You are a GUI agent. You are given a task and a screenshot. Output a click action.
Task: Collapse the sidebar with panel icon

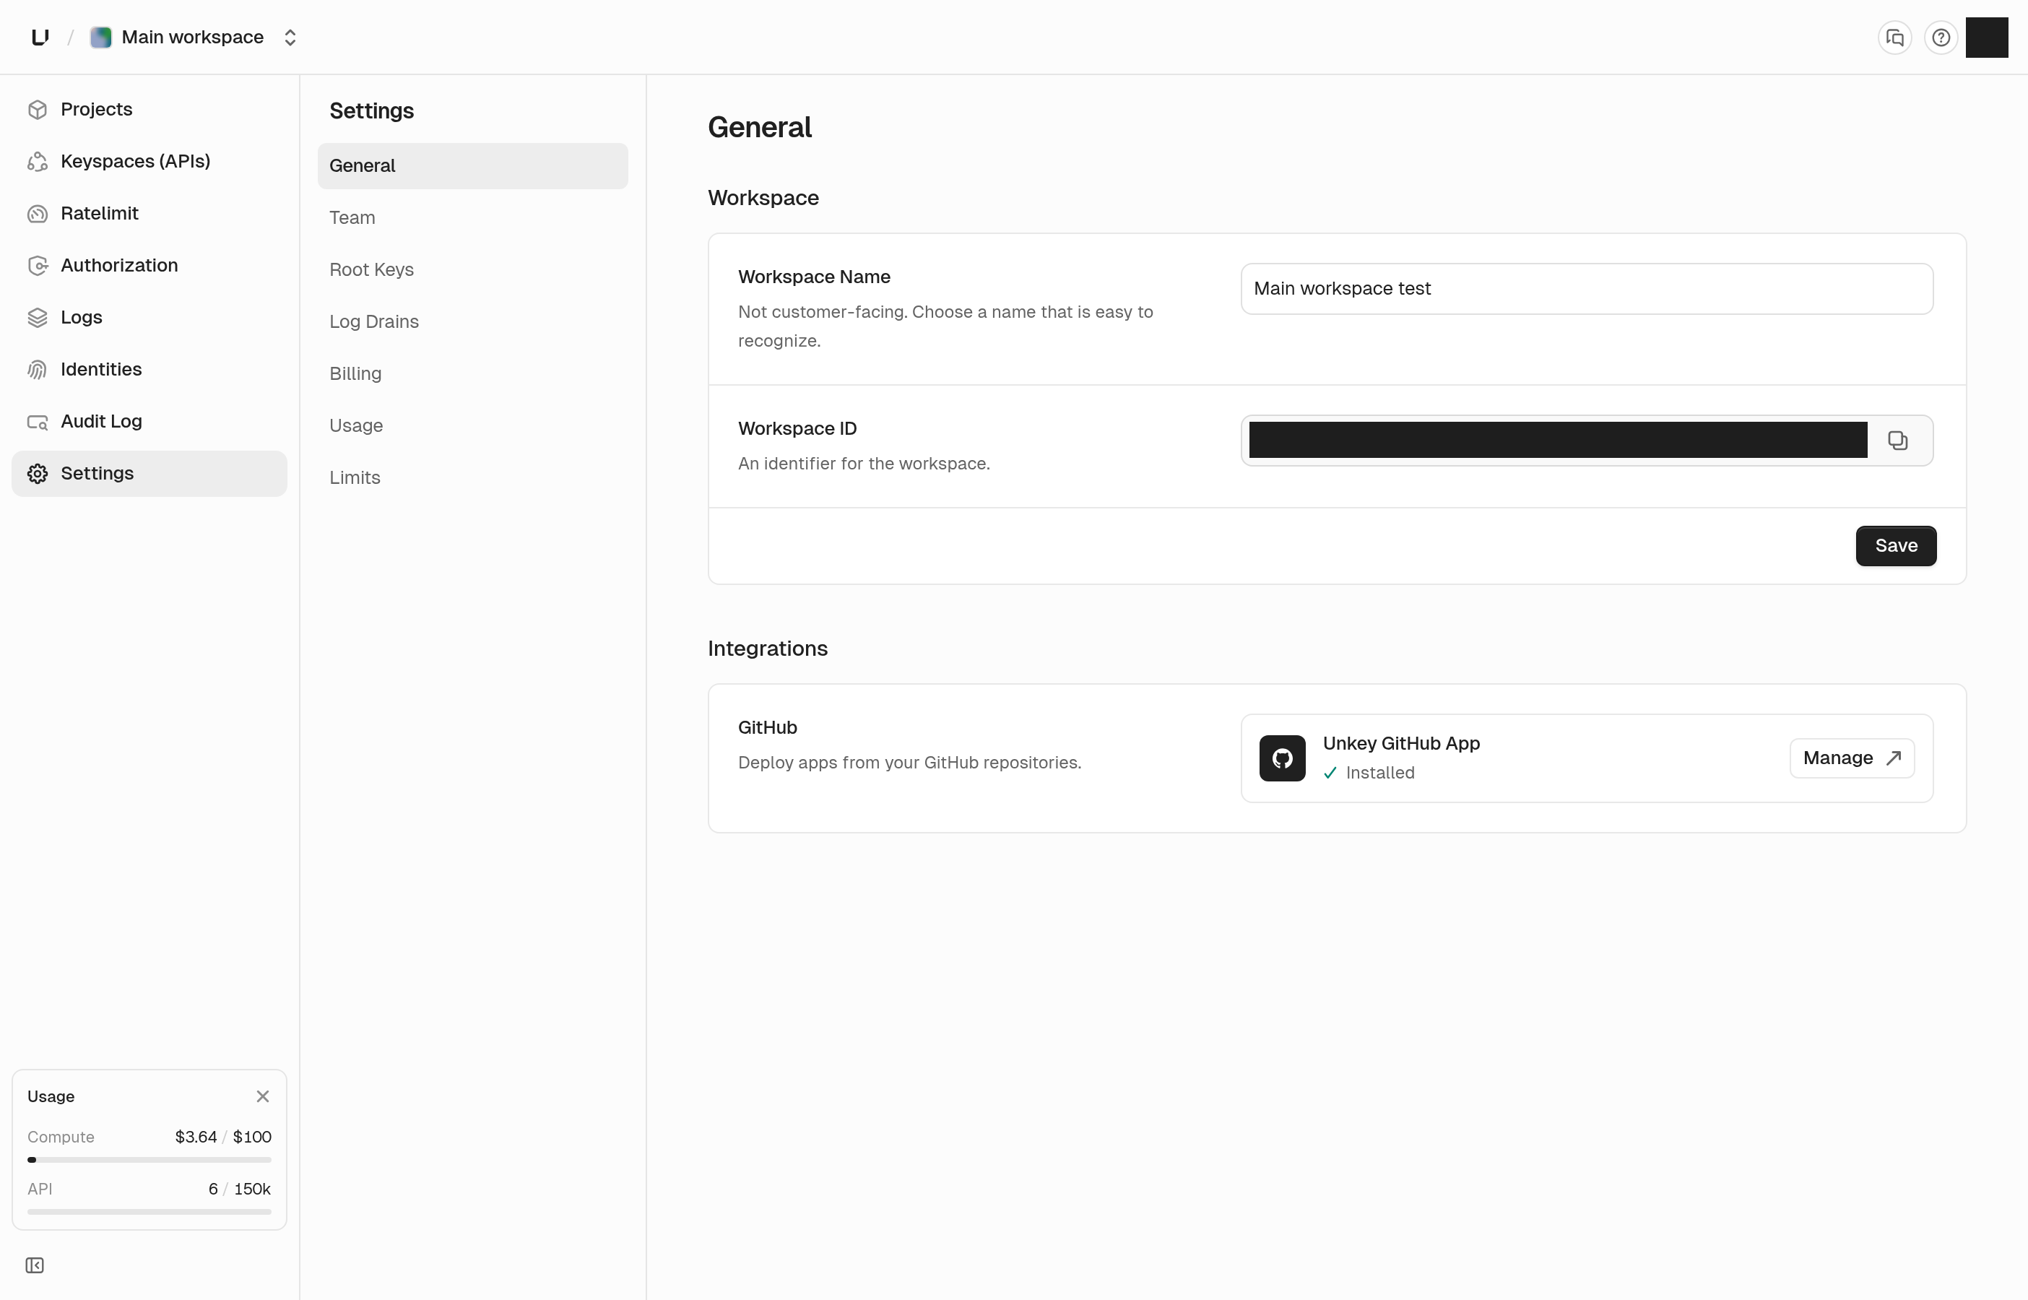[35, 1265]
